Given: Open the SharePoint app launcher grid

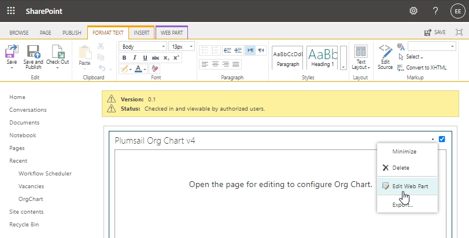Looking at the screenshot, I should click(11, 11).
